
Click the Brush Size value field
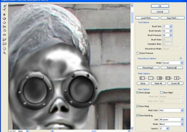click(x=166, y=26)
